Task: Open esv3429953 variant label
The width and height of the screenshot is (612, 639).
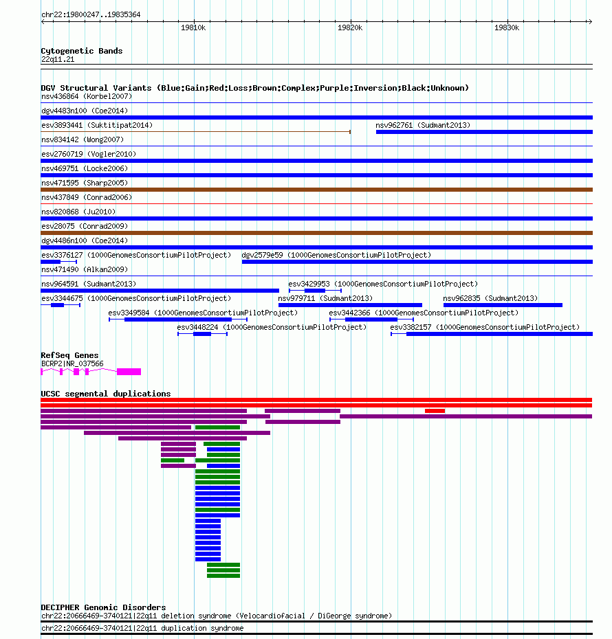Action: pos(383,284)
